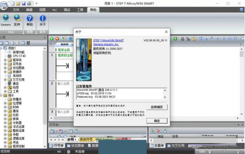Screen dimensions: 245x154
Task: Adjust the zoom slider in status bar
Action: pos(224,152)
